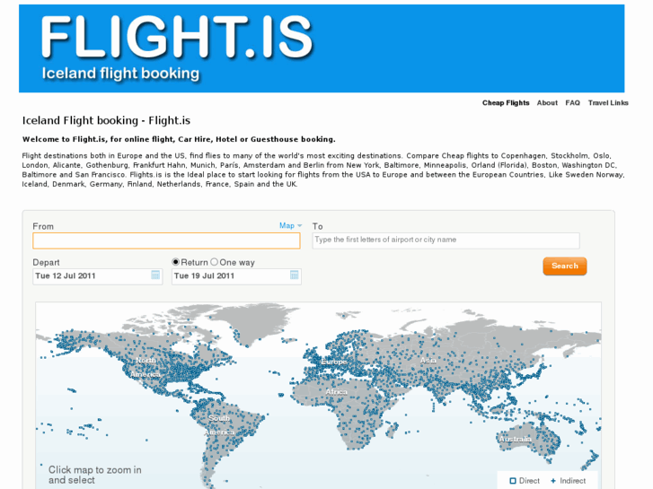Open the About menu item
Viewport: 653px width, 489px height.
pos(547,103)
